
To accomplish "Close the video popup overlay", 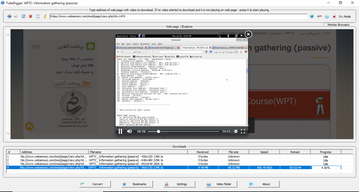I will pos(248,34).
